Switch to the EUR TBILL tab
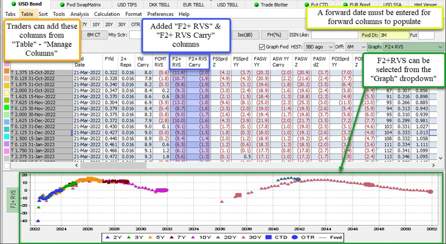The width and height of the screenshot is (446, 244). coord(194,4)
